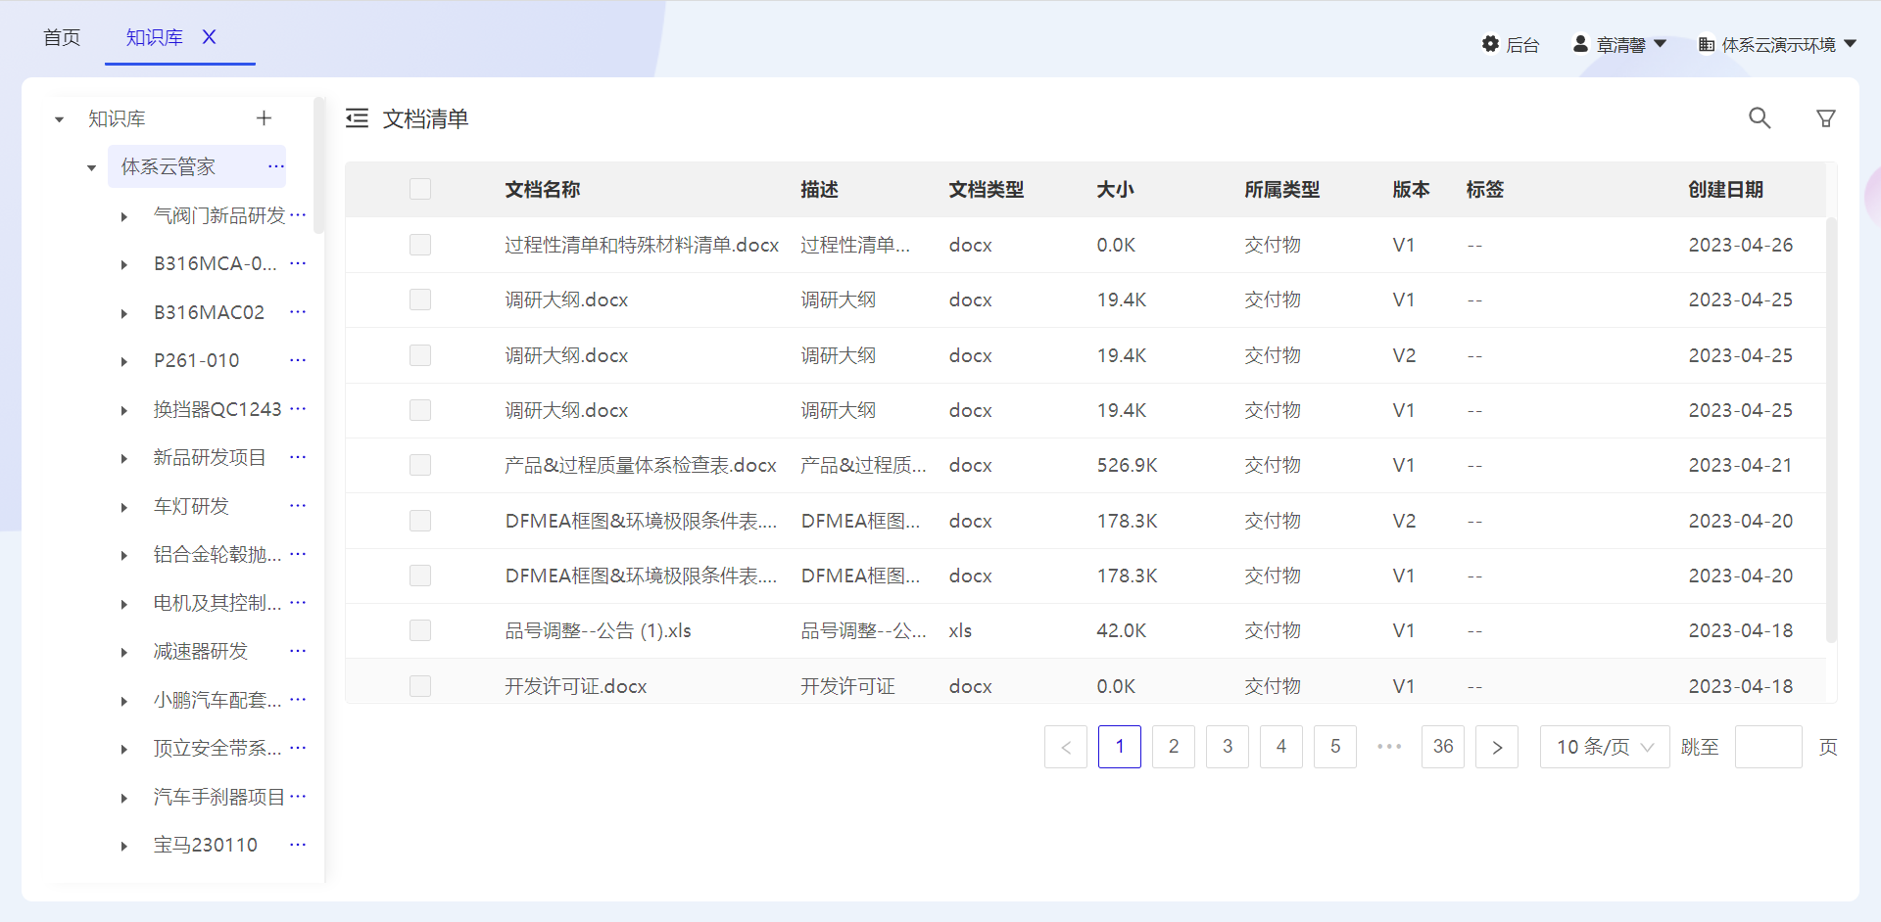Screen dimensions: 1881x922
Task: Open more options for 电机及其控制...
Action: [299, 602]
